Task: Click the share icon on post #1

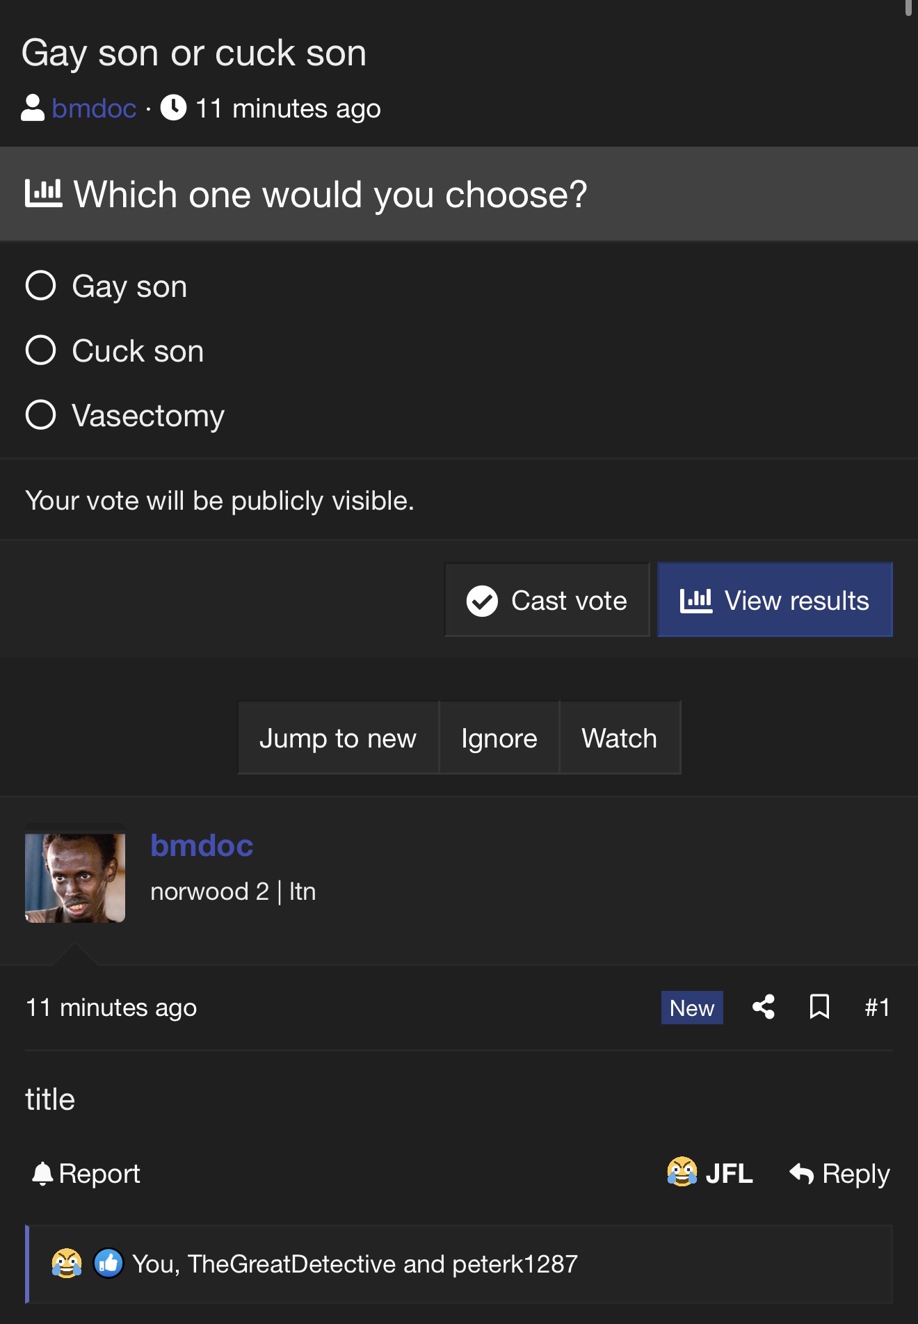Action: tap(764, 1007)
